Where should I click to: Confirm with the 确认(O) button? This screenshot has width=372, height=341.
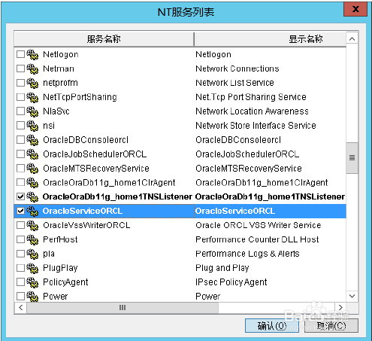coord(272,326)
